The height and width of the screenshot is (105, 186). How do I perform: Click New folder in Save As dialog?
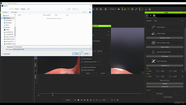pos(14,12)
